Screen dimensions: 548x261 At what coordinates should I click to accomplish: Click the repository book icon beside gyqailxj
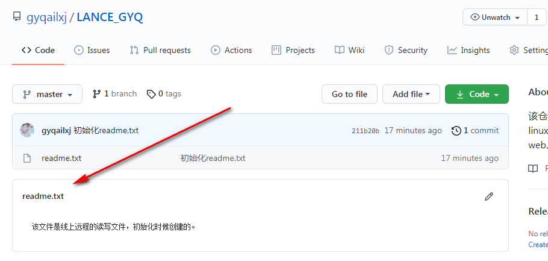pyautogui.click(x=16, y=16)
